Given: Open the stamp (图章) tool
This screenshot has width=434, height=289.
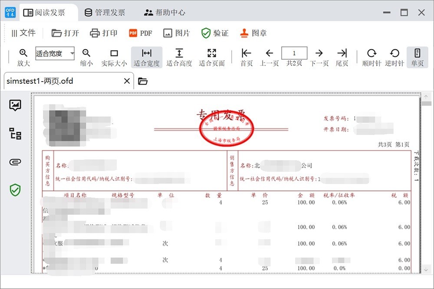Looking at the screenshot, I should click(254, 33).
